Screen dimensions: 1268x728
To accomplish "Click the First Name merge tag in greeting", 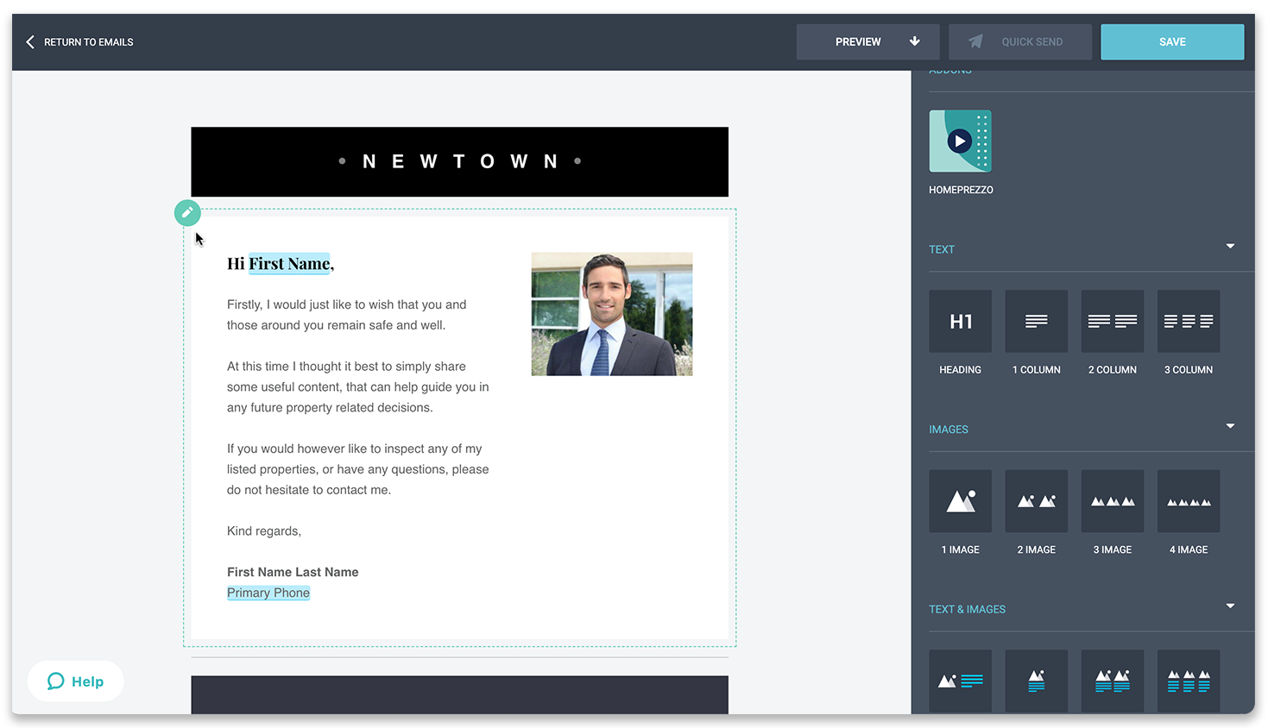I will (289, 264).
